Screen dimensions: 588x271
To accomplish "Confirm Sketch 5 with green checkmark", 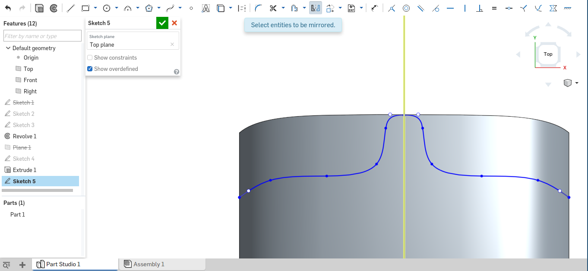I will (x=162, y=23).
